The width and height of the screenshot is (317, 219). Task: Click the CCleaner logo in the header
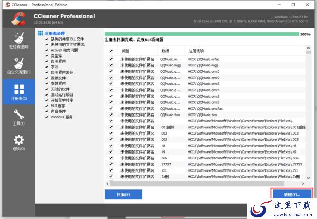point(18,19)
